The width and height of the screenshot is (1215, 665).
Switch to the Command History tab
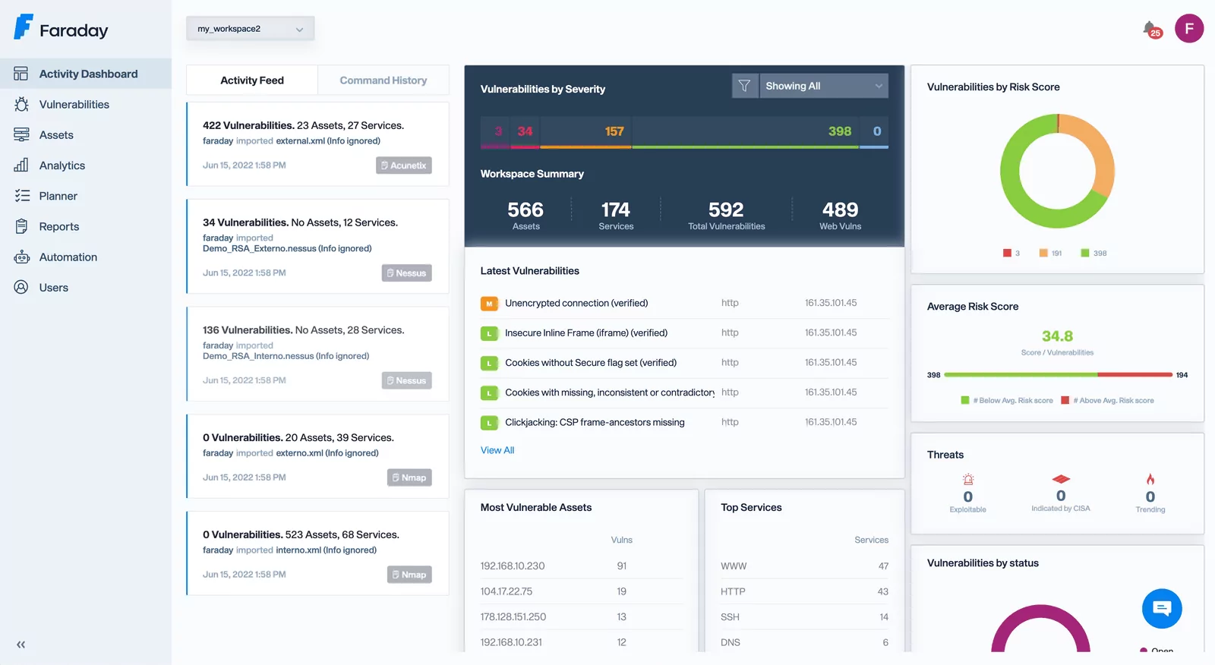(383, 80)
